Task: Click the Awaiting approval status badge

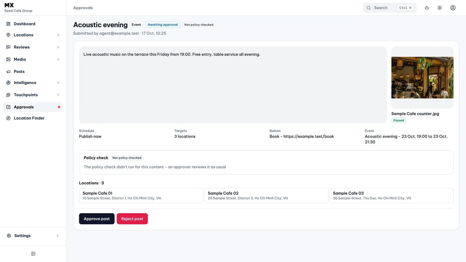Action: tap(163, 25)
